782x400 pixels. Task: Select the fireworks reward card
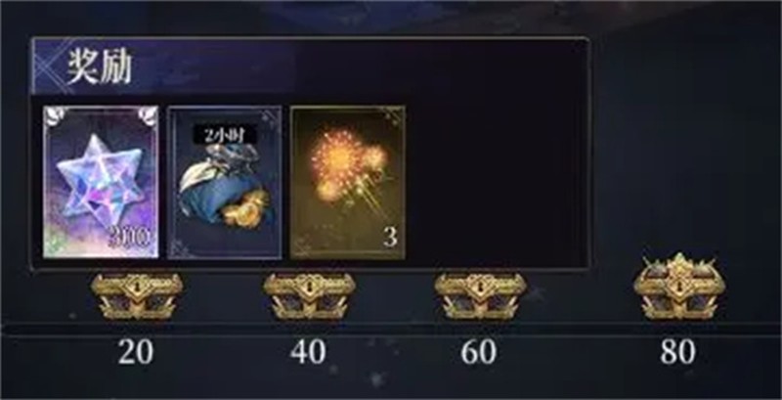pos(348,182)
